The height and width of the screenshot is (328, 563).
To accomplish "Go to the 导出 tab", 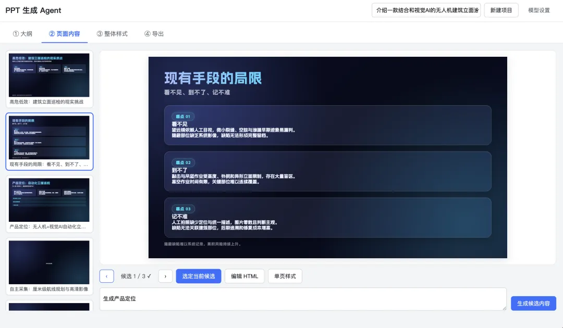I will click(x=154, y=34).
